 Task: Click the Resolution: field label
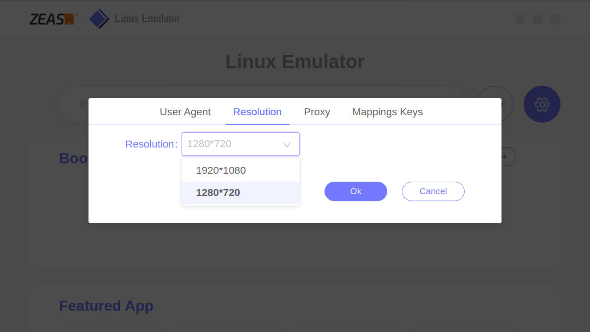152,144
